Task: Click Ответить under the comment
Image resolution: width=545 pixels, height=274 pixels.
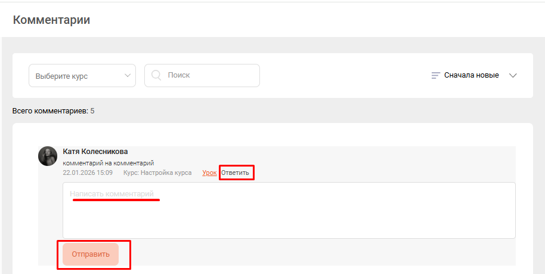Action: (236, 173)
